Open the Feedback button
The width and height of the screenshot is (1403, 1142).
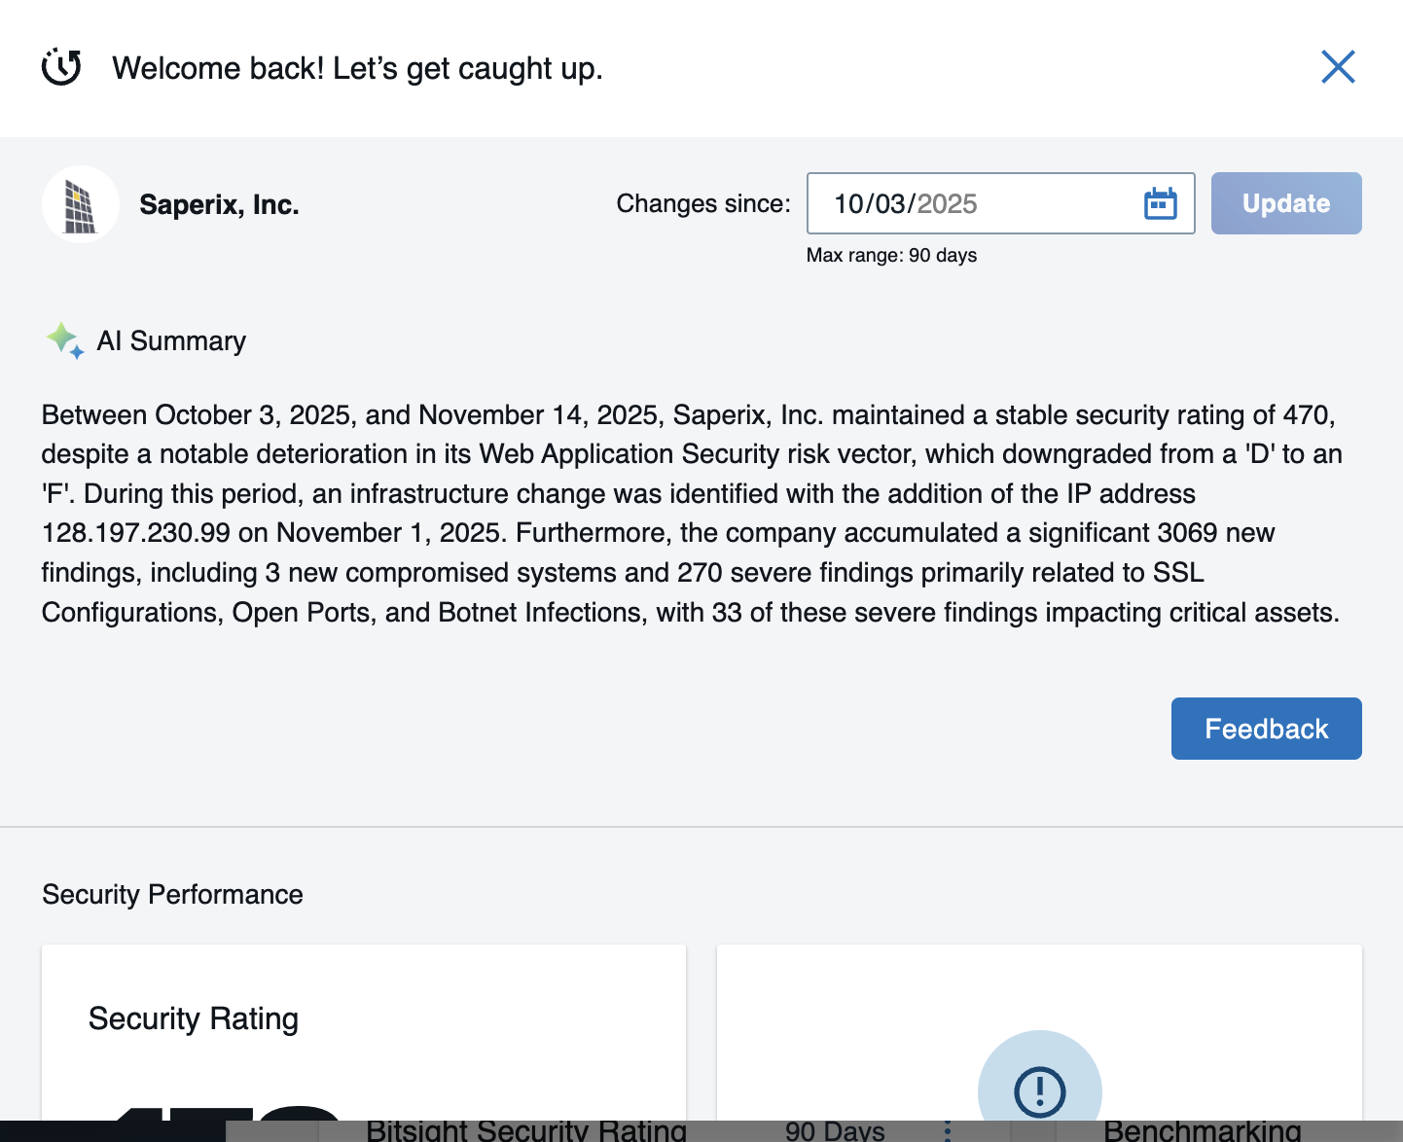click(1266, 729)
